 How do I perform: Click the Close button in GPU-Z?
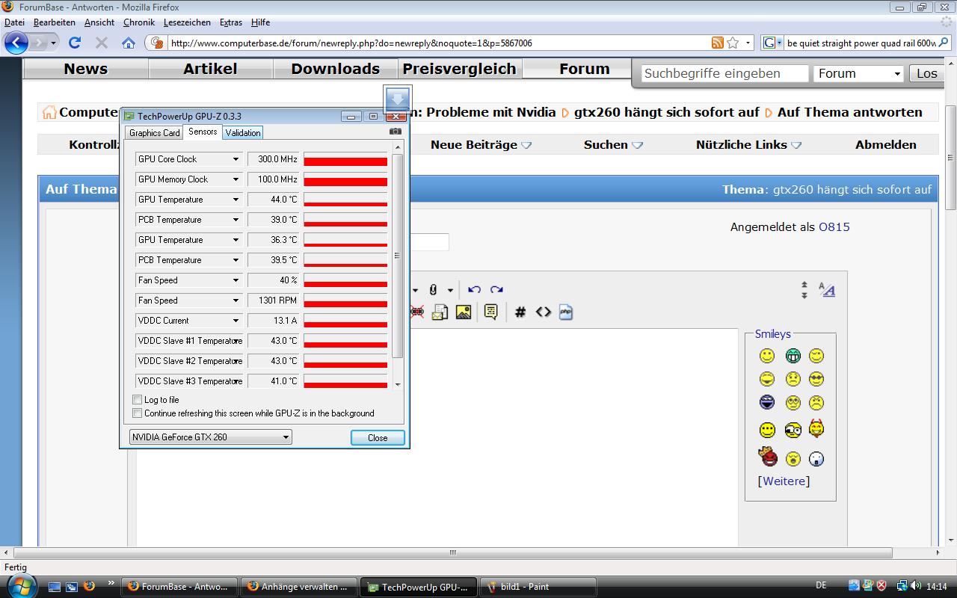pyautogui.click(x=378, y=437)
